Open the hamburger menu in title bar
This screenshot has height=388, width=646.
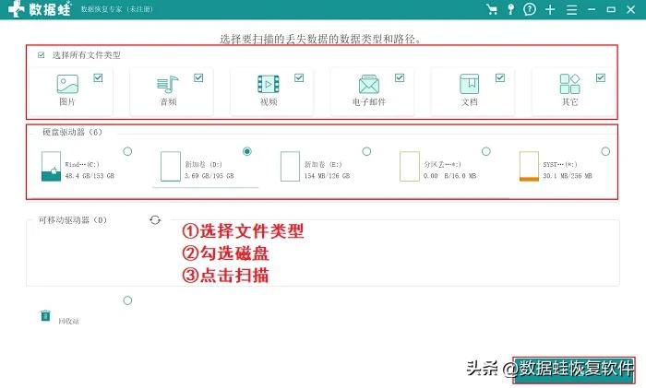(572, 10)
